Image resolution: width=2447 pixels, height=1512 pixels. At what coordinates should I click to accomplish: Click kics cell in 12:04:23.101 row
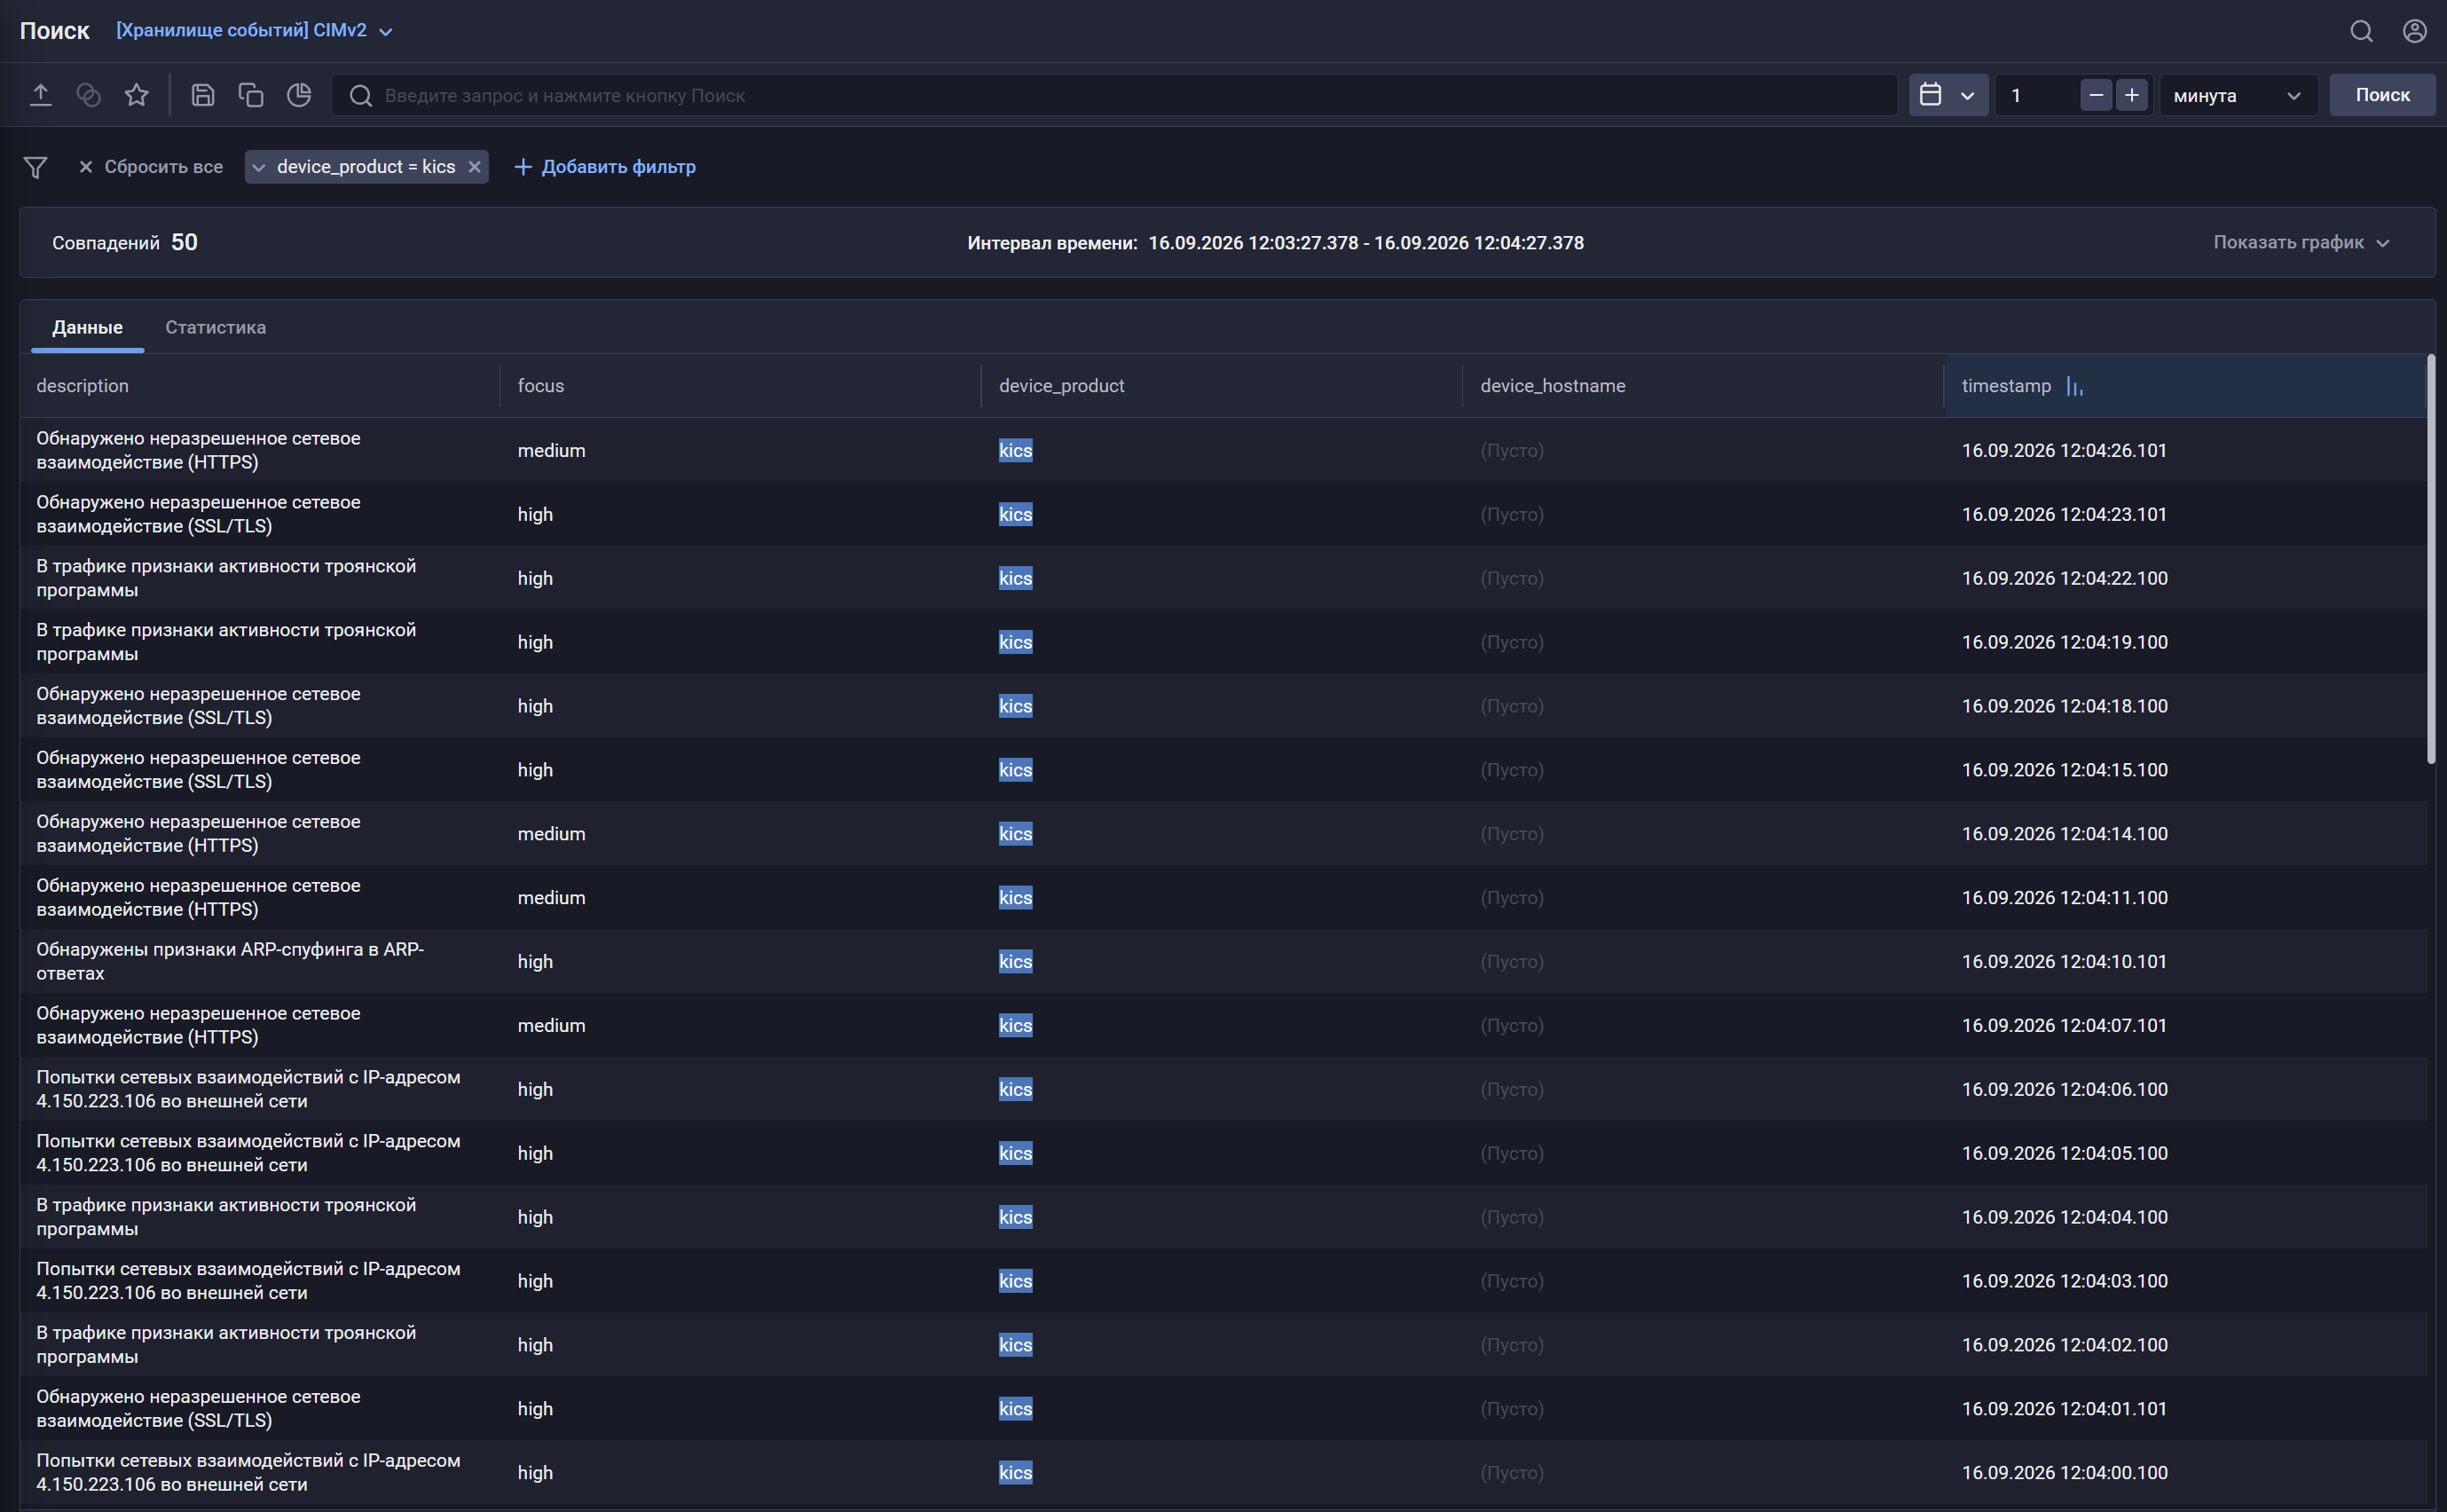pyautogui.click(x=1015, y=514)
